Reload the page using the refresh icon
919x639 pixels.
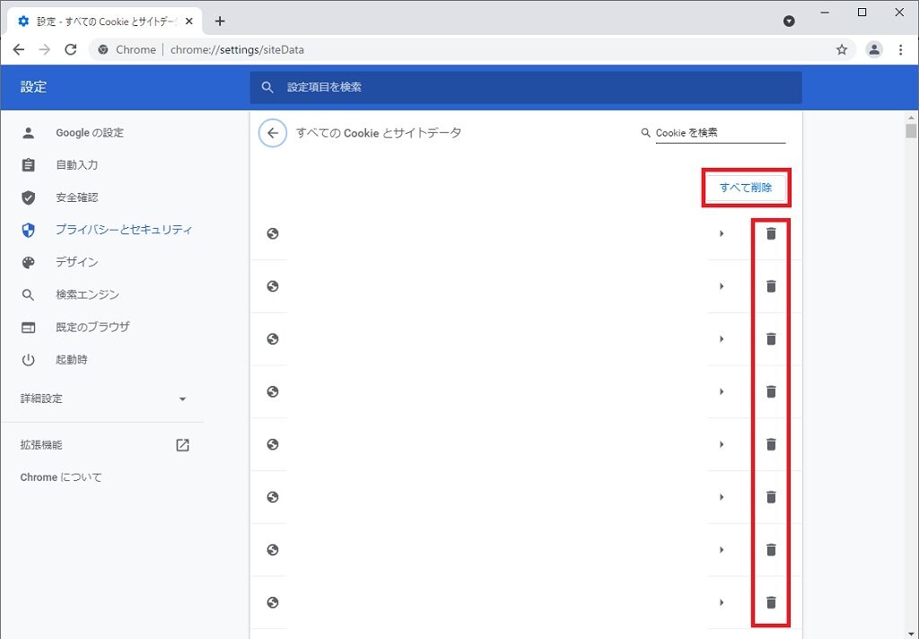71,50
